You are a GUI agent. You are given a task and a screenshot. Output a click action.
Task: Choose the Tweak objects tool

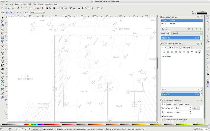coord(2,25)
